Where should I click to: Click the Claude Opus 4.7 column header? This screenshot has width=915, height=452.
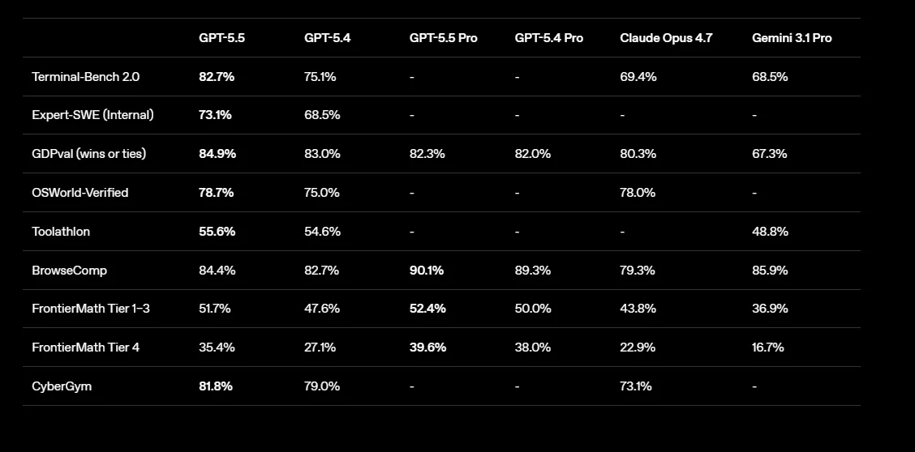tap(667, 38)
